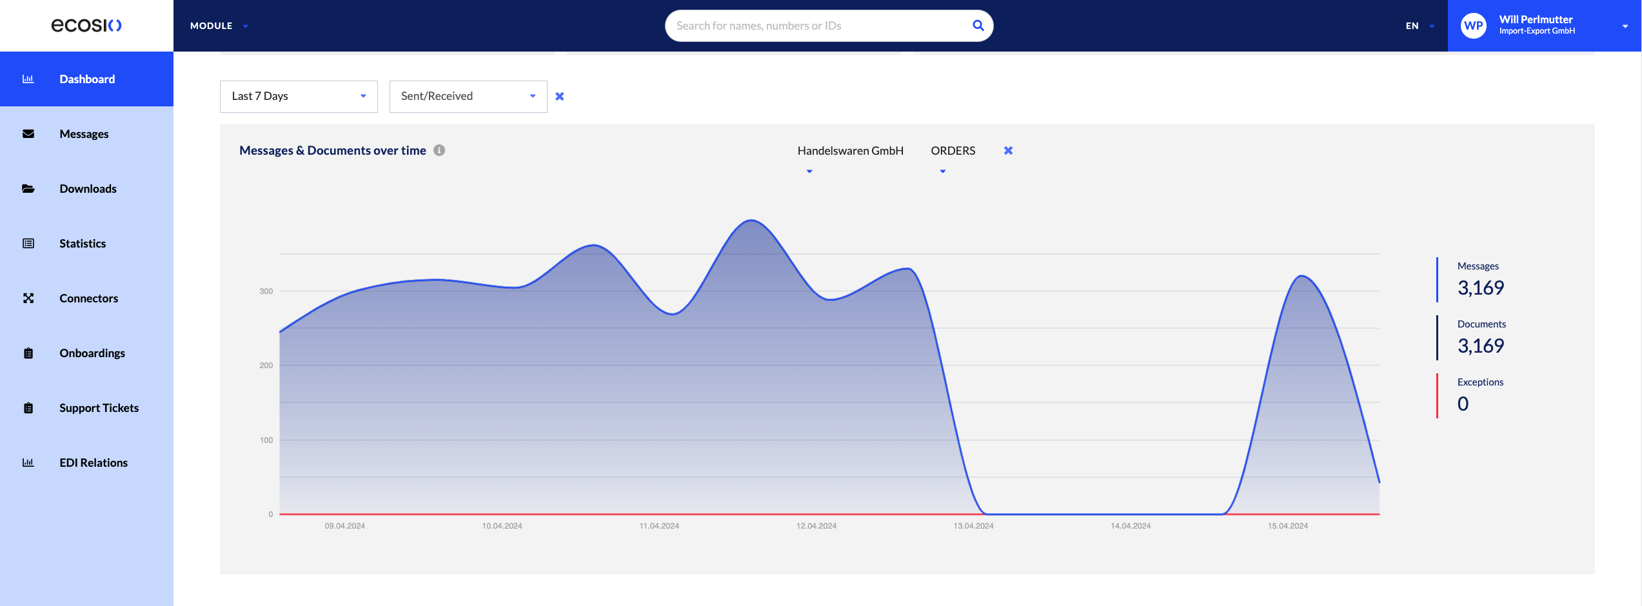Open the Last 7 Days dropdown
Viewport: 1642px width, 606px height.
299,96
